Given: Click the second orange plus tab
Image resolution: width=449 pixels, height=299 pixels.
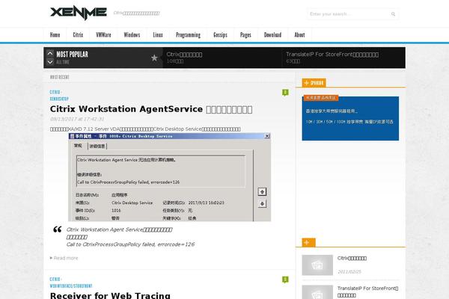Looking at the screenshot, I should pos(308,243).
